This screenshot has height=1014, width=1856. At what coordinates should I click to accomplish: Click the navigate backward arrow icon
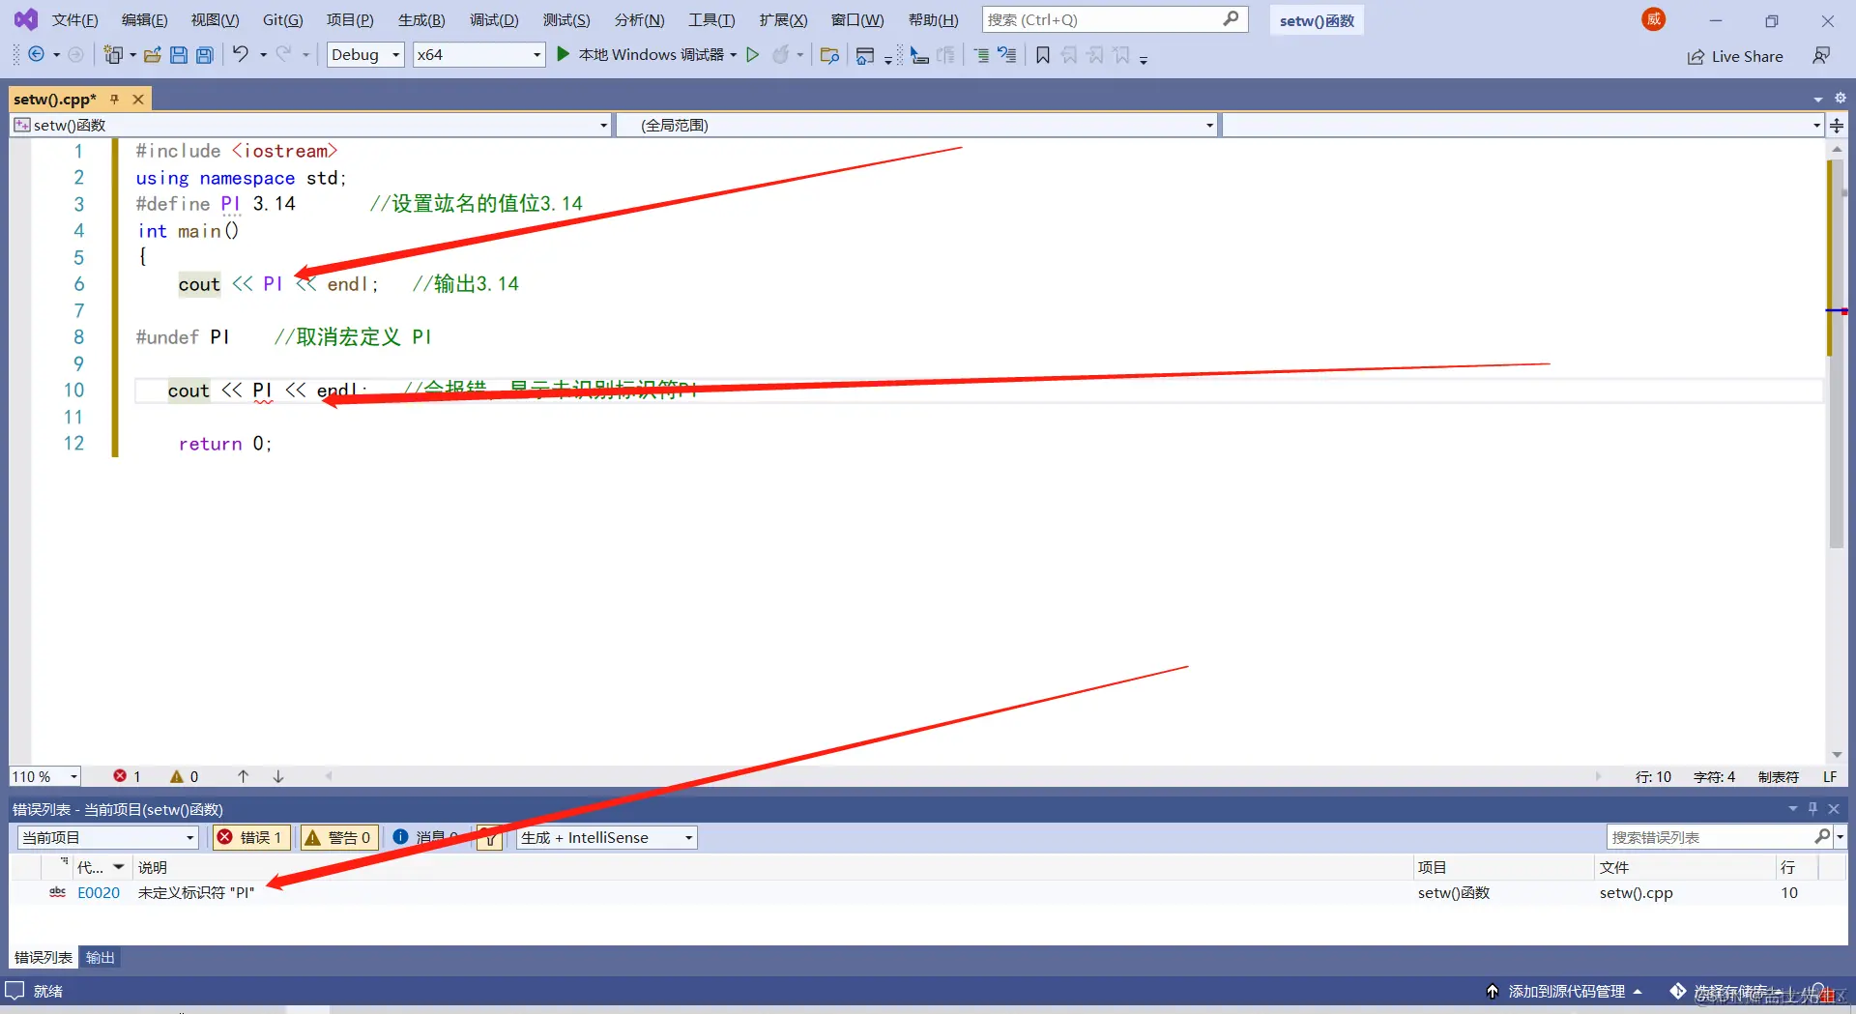36,55
